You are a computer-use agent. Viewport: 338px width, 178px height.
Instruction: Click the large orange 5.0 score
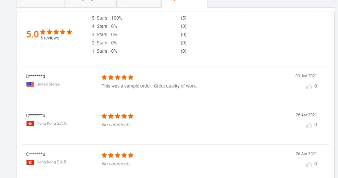(32, 34)
